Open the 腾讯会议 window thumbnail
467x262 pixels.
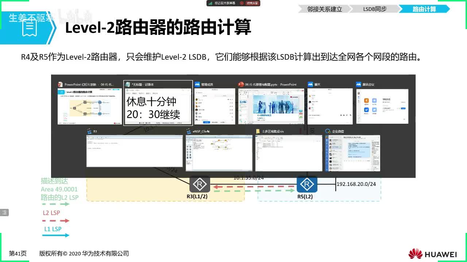point(382,106)
